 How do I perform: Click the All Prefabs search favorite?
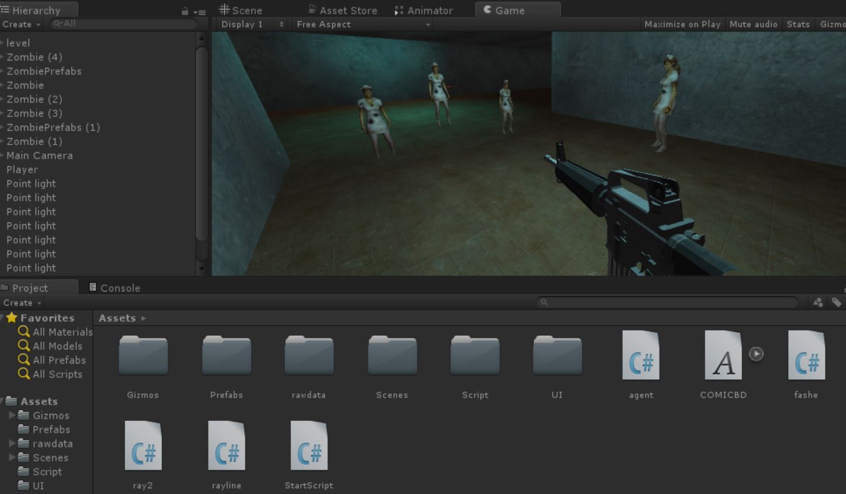(x=52, y=360)
